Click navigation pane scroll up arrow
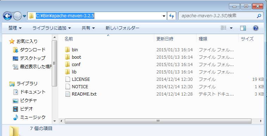The image size is (267, 136). (x=55, y=37)
